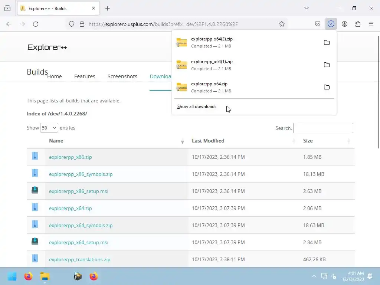Show explorerpp_x64(2).zip in folder
Image resolution: width=380 pixels, height=285 pixels.
click(x=327, y=43)
